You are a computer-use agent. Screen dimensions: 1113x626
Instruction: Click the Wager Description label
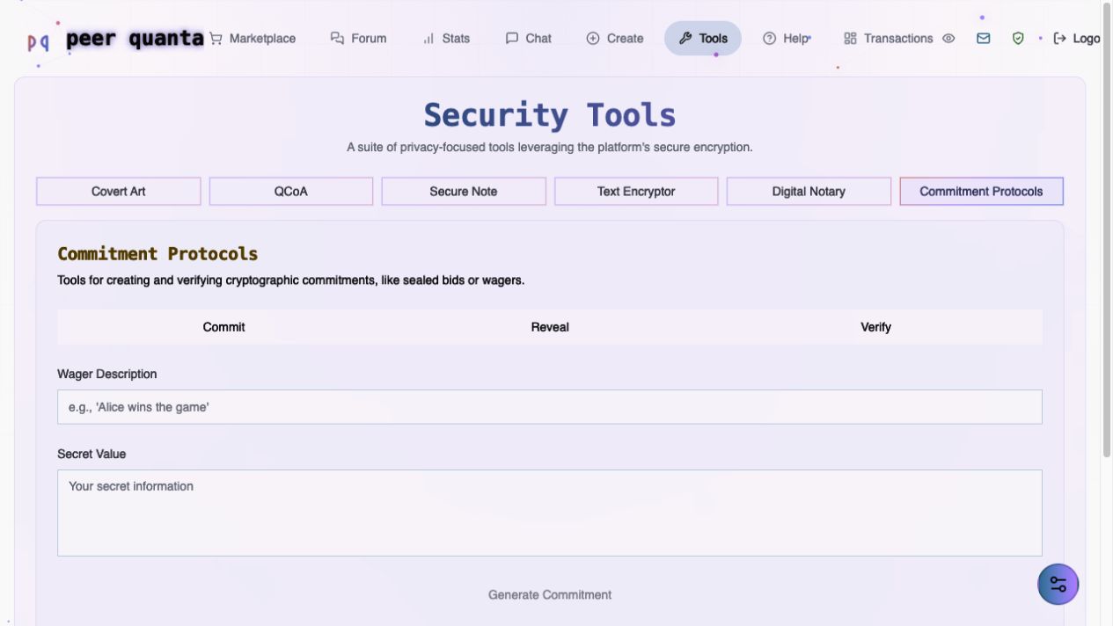pyautogui.click(x=106, y=374)
